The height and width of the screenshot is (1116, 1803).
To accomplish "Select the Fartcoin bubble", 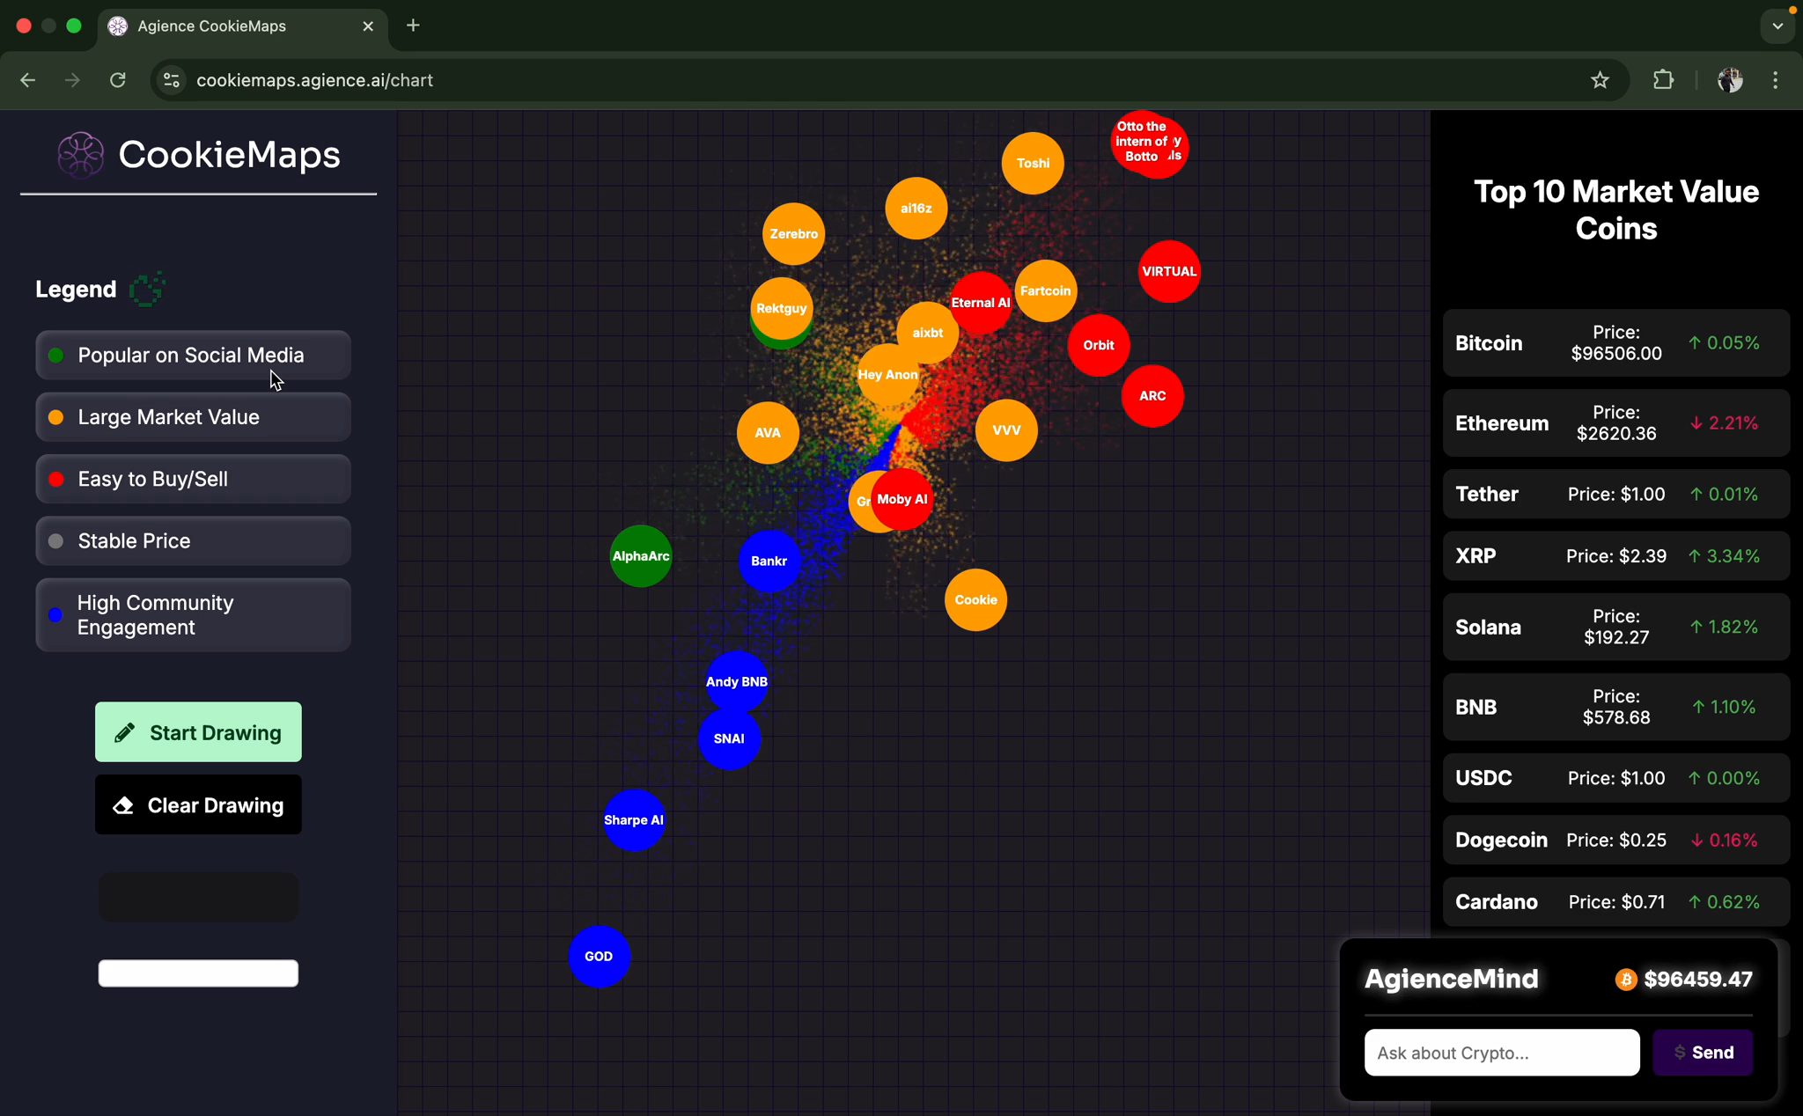I will [x=1046, y=290].
